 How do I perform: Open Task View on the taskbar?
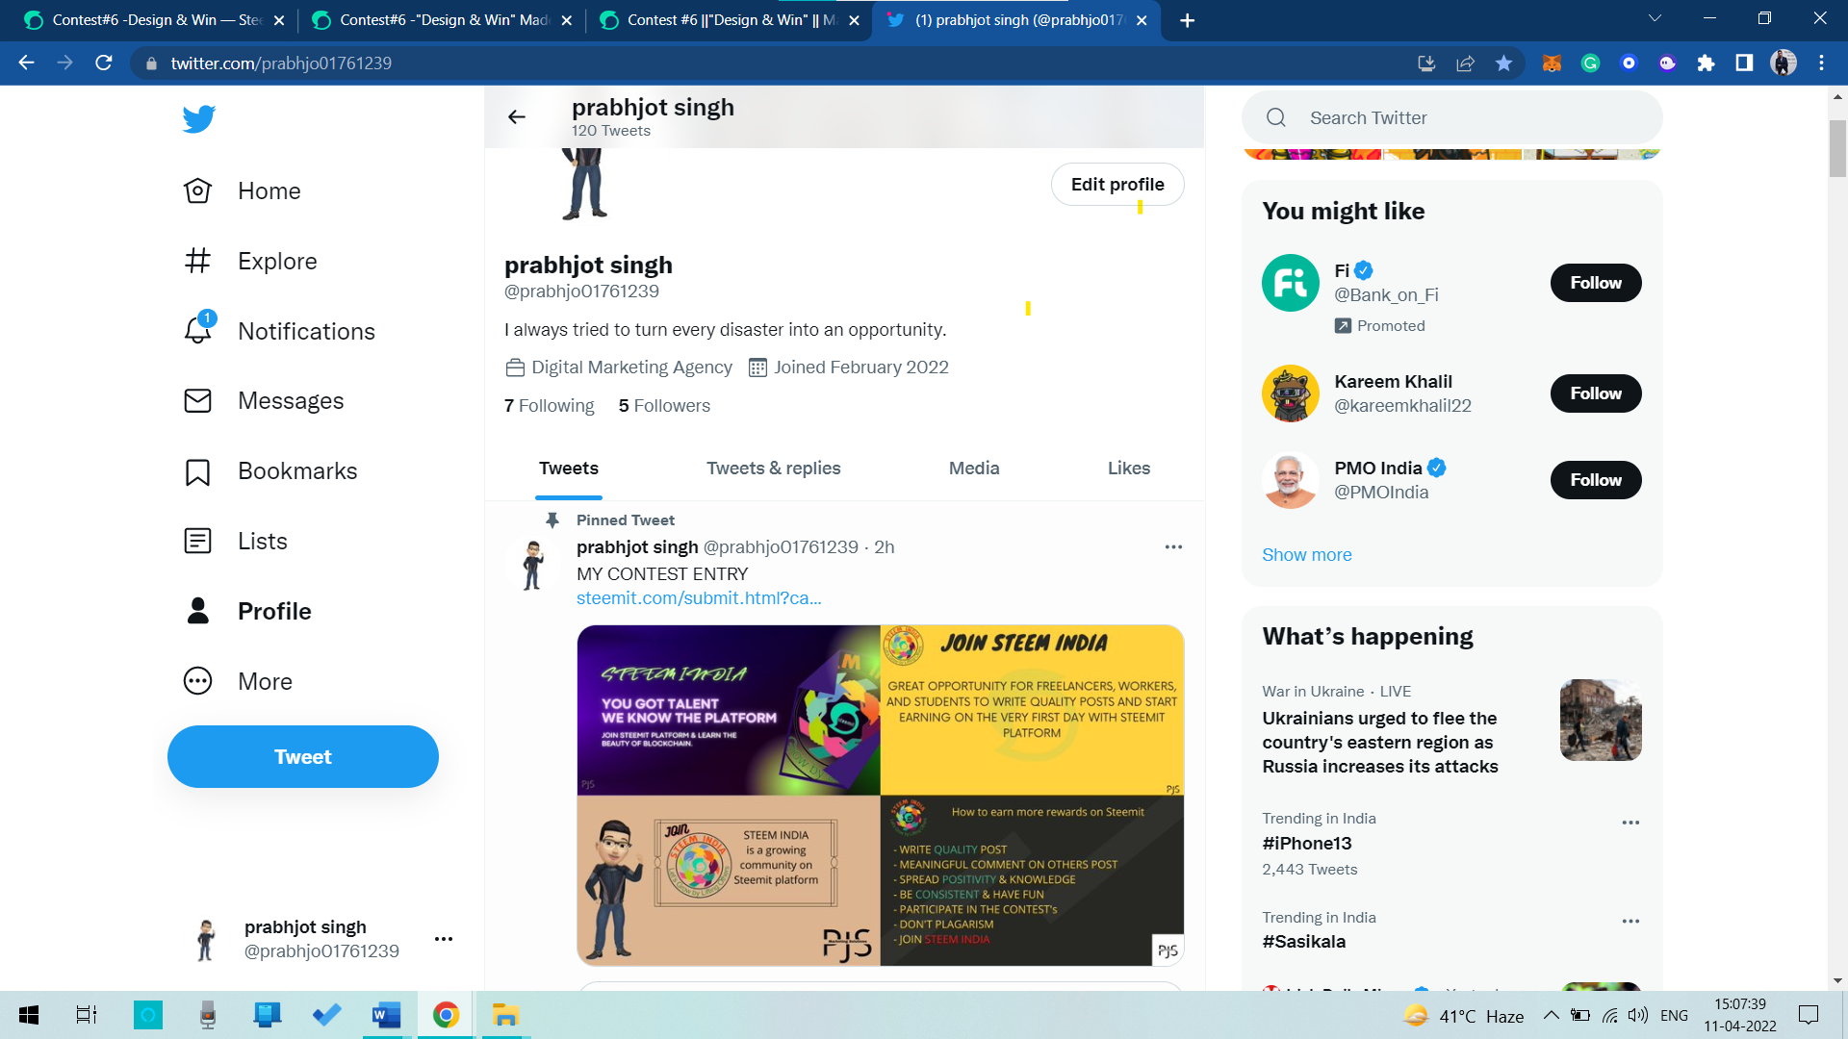87,1015
